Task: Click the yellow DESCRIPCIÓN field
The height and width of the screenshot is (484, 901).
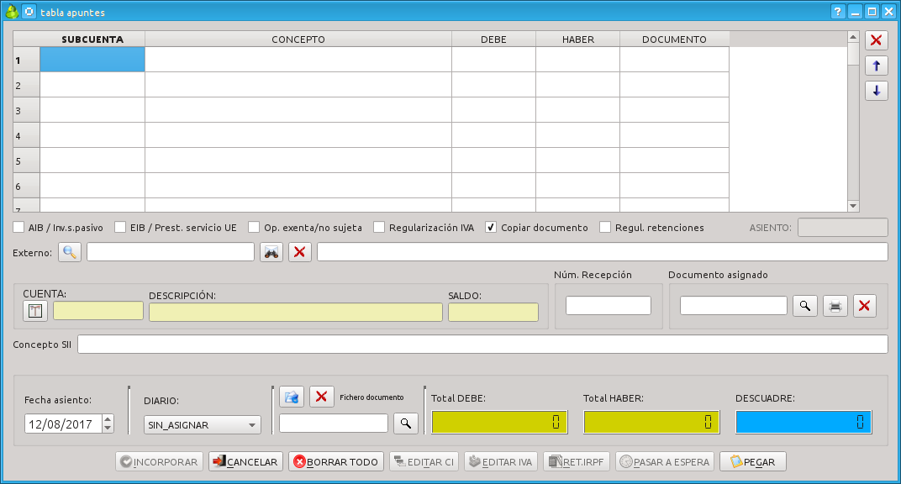Action: (x=296, y=312)
